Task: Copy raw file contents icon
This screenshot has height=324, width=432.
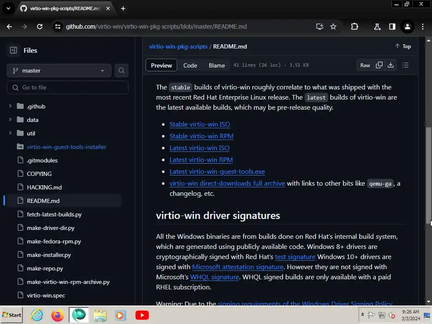Action: point(379,65)
